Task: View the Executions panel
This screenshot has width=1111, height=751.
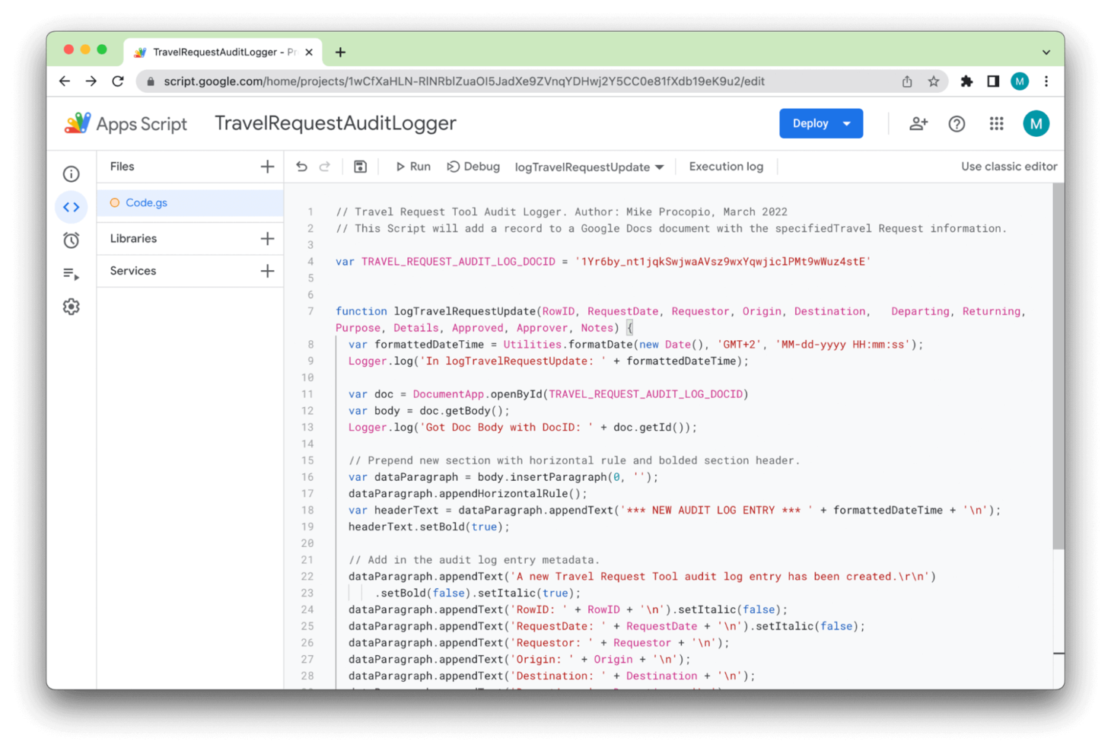Action: pyautogui.click(x=71, y=274)
